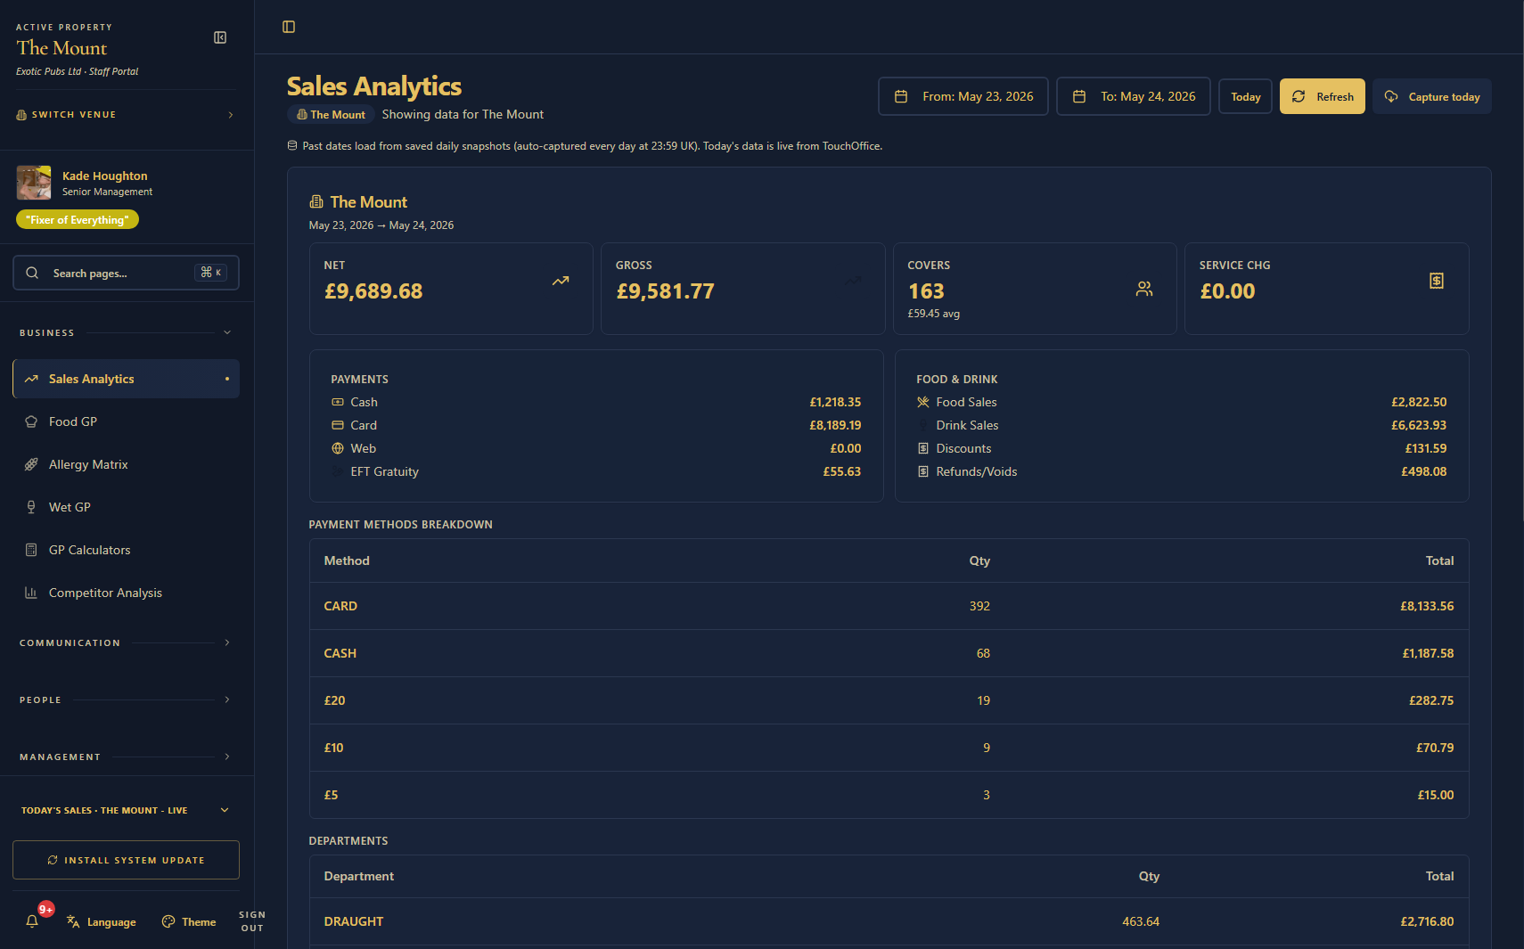Click the calendar icon in To date

1079,96
